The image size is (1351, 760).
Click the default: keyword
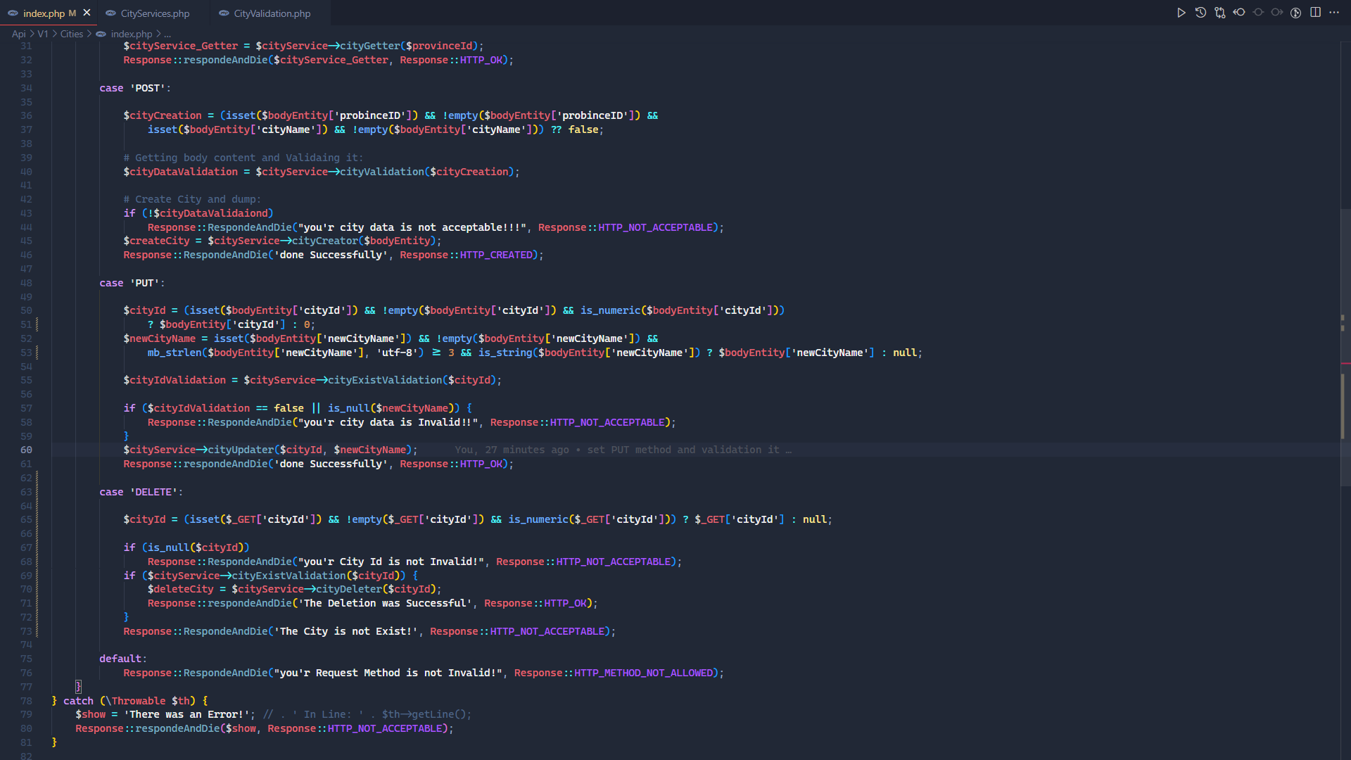click(x=123, y=659)
